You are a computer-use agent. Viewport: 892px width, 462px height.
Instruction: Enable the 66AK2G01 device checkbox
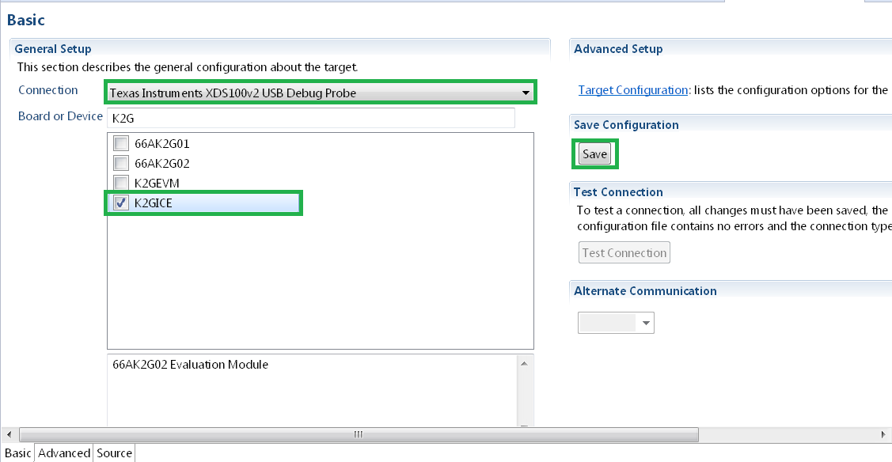tap(121, 143)
